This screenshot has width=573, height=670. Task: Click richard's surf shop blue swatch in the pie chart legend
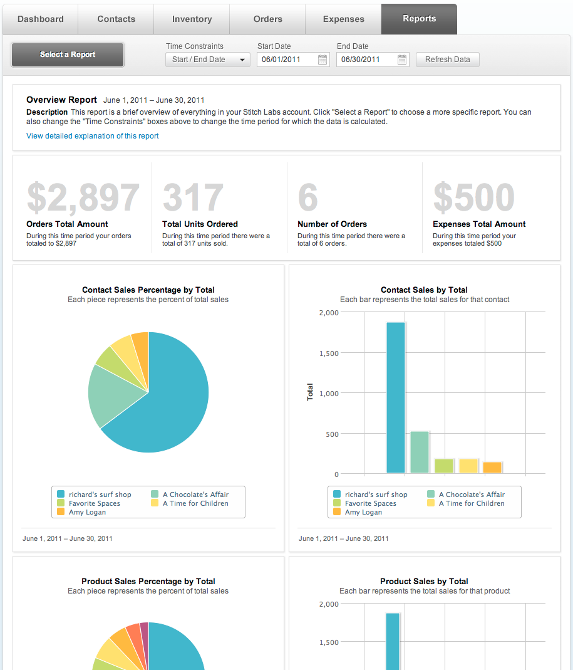pos(61,494)
